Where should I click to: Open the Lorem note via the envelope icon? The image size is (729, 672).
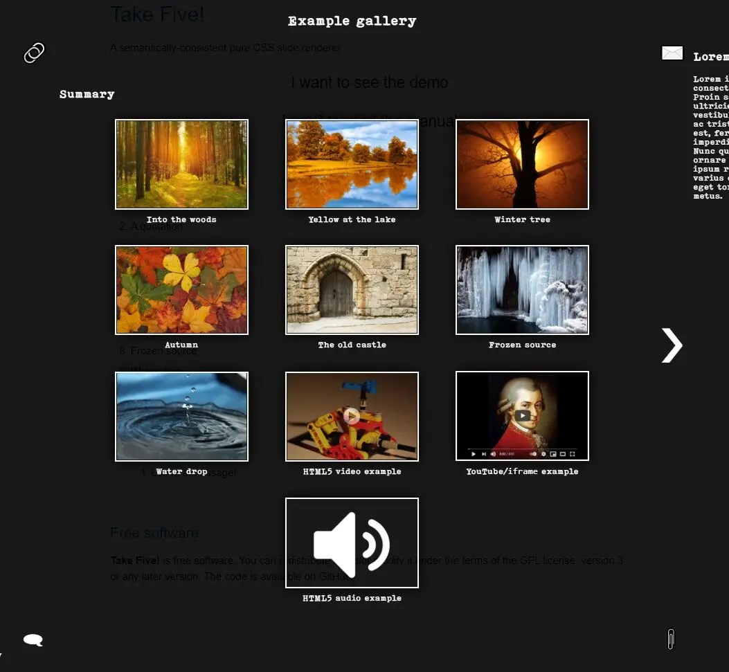672,52
